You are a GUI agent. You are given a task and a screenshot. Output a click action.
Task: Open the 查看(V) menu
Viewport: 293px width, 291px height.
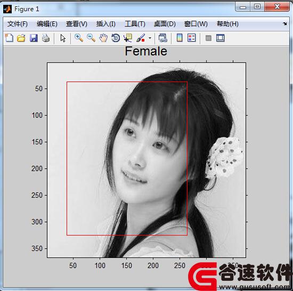tap(77, 24)
